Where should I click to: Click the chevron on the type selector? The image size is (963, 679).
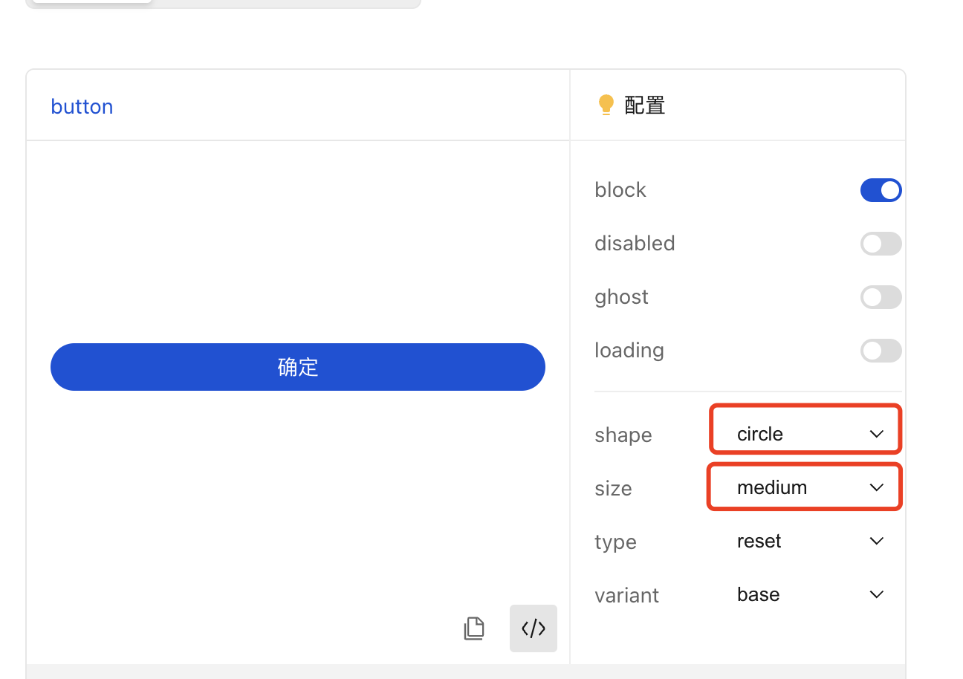[876, 541]
